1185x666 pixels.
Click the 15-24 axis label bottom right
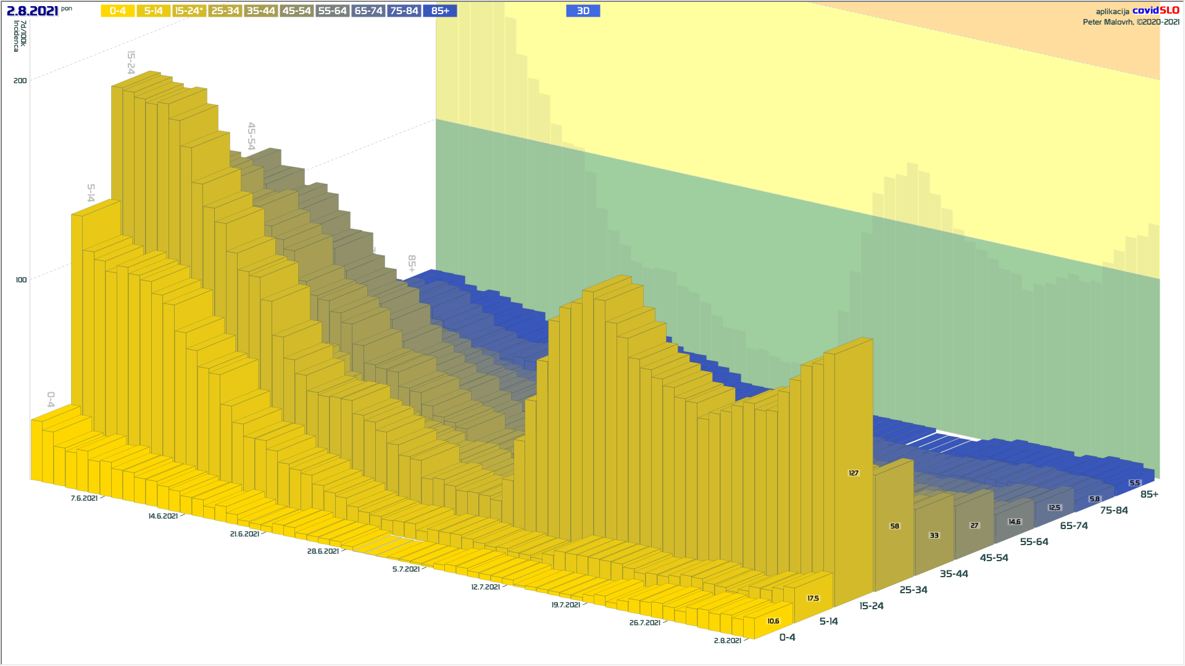point(871,606)
